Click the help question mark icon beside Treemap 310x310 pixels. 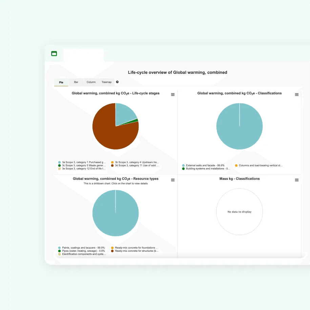pyautogui.click(x=117, y=82)
